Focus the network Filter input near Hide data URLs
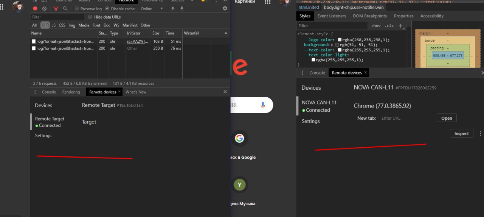 (x=57, y=17)
